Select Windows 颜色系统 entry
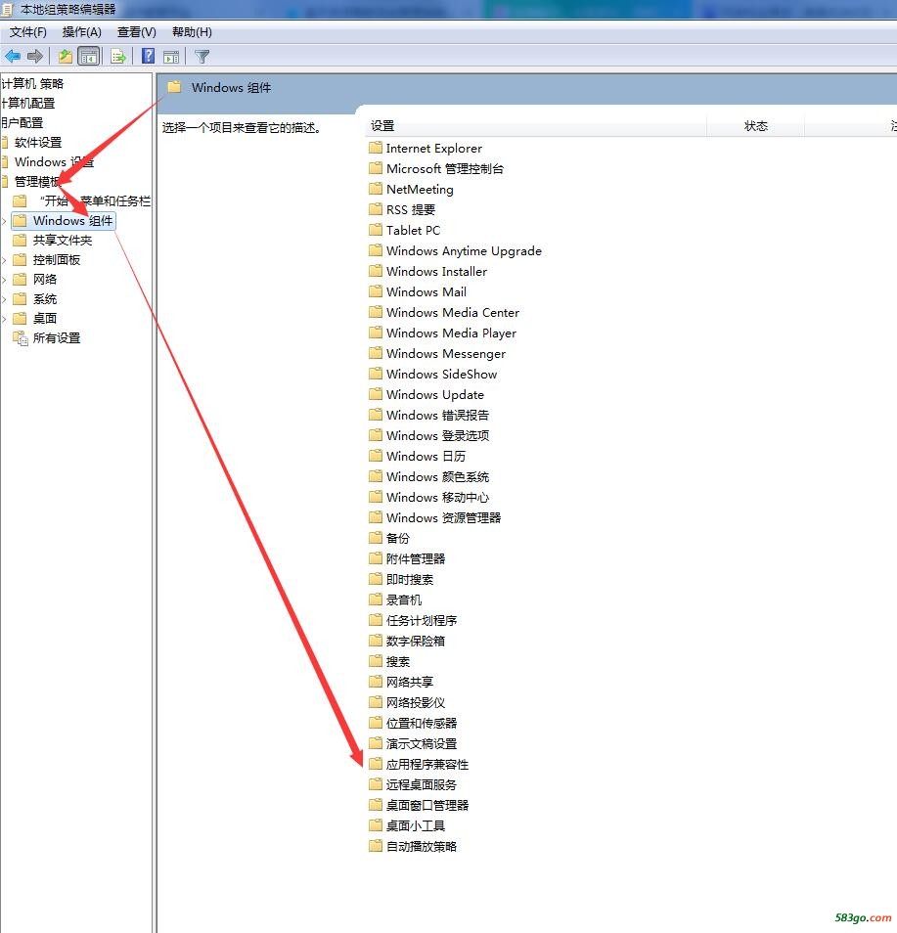The width and height of the screenshot is (897, 933). 437,476
